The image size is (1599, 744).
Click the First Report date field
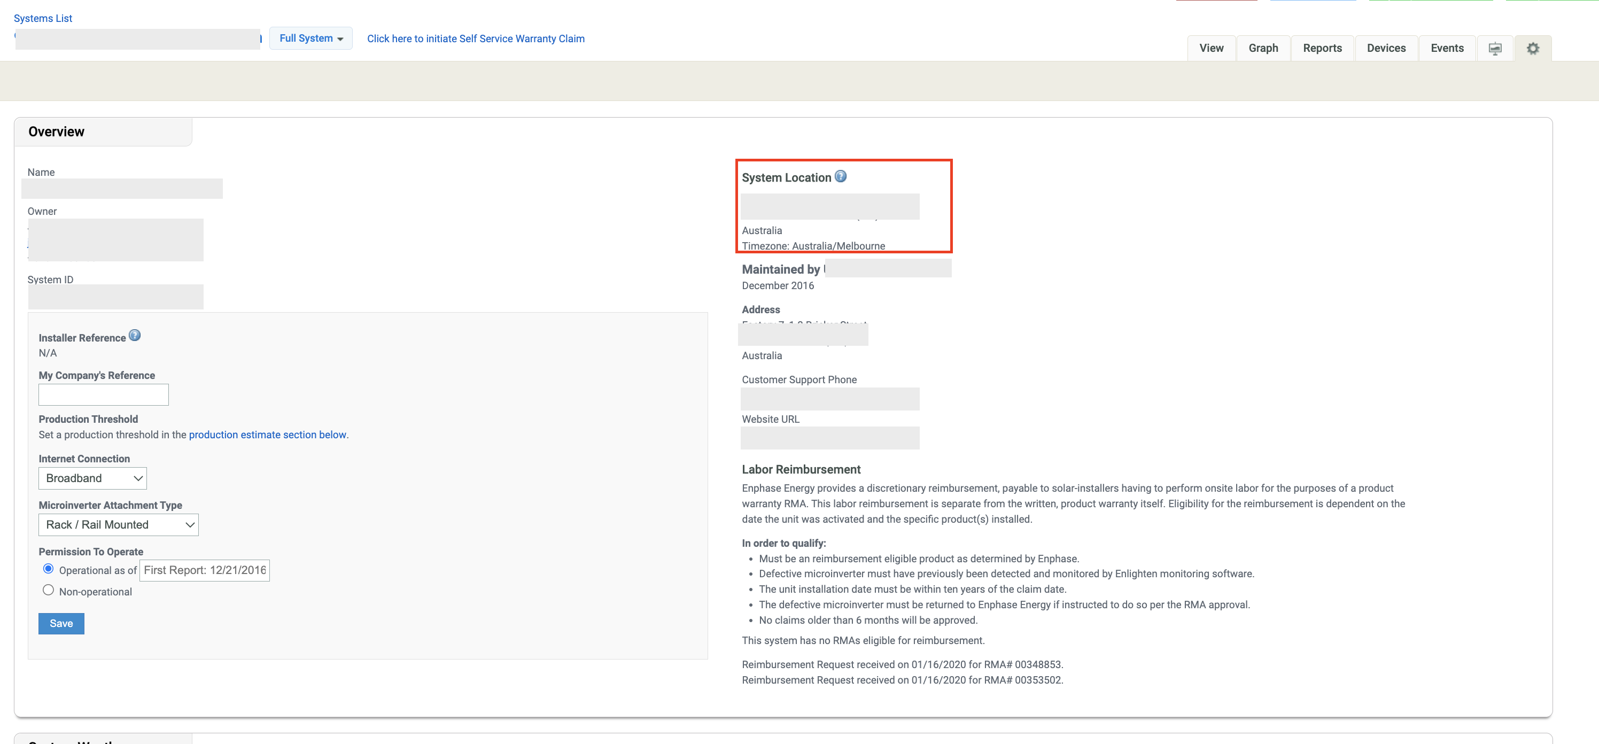[205, 569]
